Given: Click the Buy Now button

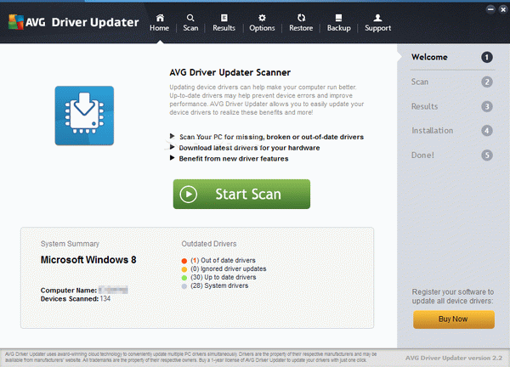Looking at the screenshot, I should (x=454, y=319).
